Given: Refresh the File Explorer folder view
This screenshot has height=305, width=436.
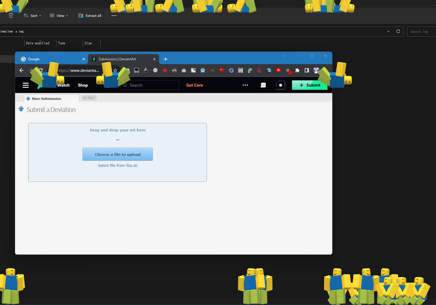Looking at the screenshot, I should tap(398, 31).
